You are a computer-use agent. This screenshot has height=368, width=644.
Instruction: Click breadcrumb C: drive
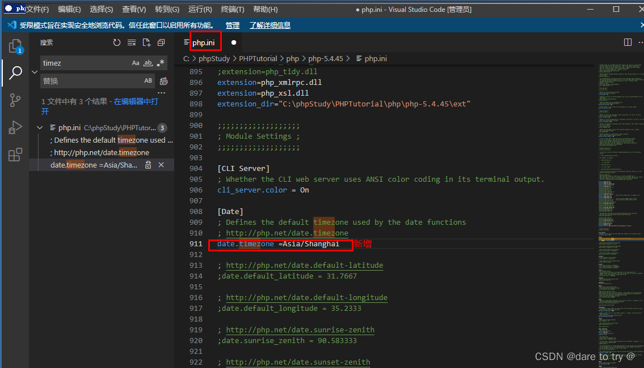(x=186, y=59)
